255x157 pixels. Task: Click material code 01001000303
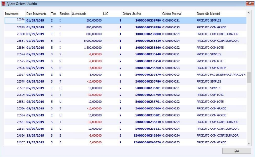171,74
